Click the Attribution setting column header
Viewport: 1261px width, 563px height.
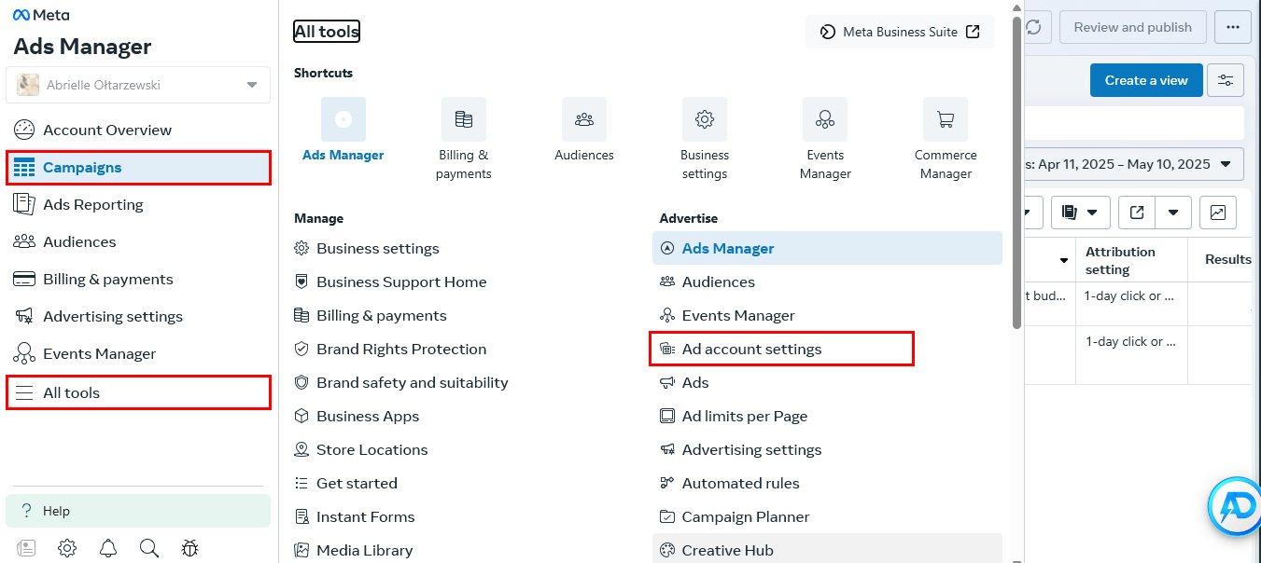pos(1131,260)
